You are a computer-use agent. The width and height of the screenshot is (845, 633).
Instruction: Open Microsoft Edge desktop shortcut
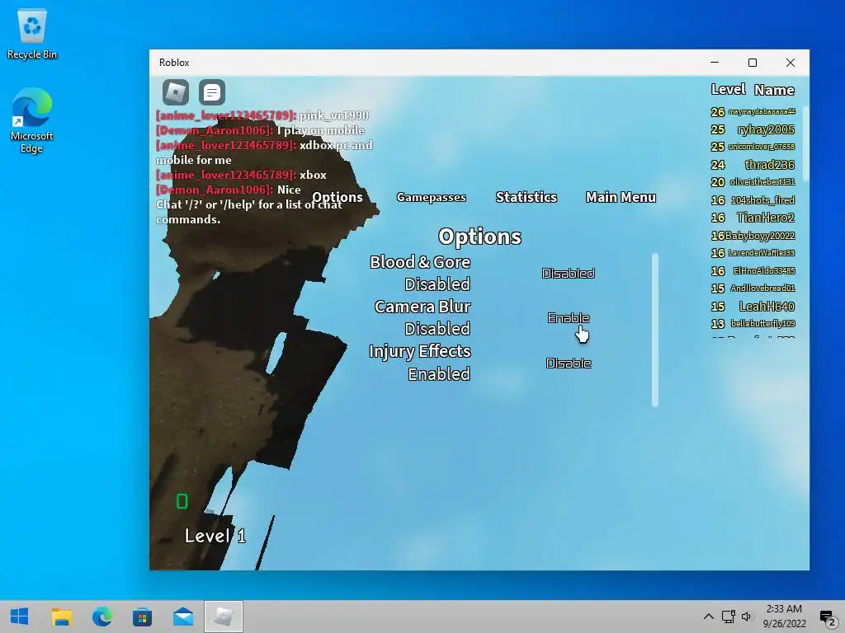(x=32, y=120)
